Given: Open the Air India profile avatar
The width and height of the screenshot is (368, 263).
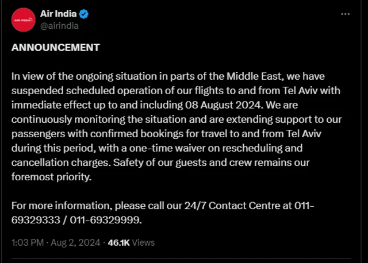Looking at the screenshot, I should click(x=23, y=20).
